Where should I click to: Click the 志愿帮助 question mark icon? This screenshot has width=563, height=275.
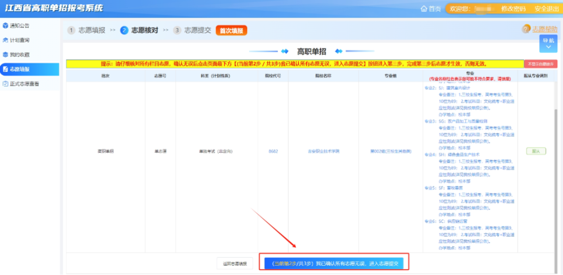tap(526, 30)
